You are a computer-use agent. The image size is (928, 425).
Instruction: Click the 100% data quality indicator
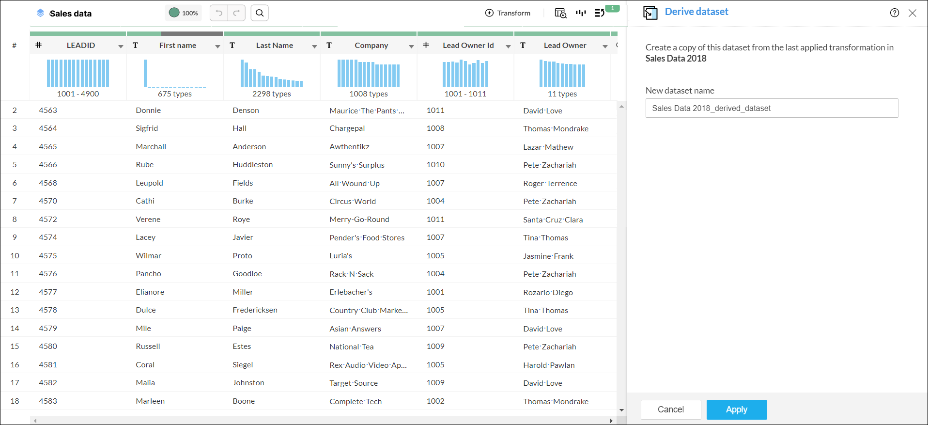click(x=184, y=13)
